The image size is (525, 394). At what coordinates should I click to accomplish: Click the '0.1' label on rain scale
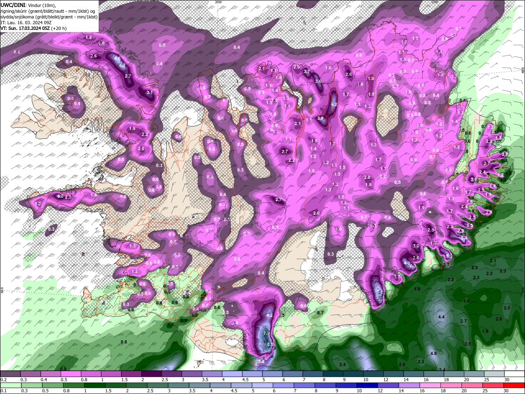click(x=4, y=391)
